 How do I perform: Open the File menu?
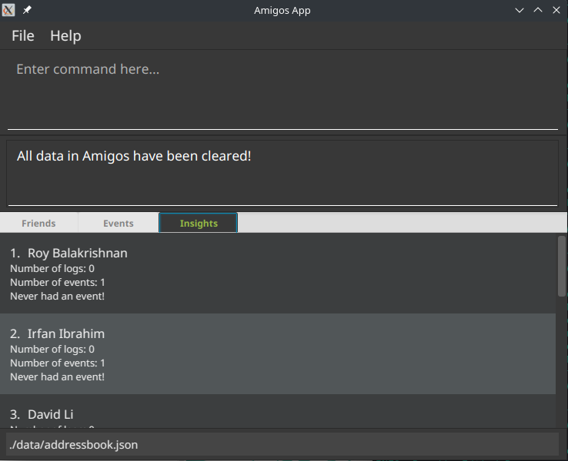(23, 36)
